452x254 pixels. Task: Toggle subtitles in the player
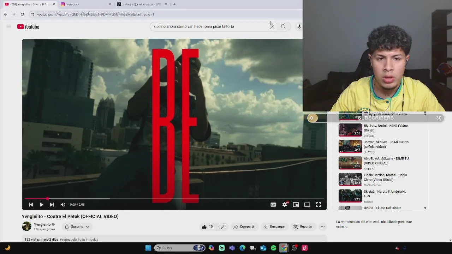click(273, 205)
